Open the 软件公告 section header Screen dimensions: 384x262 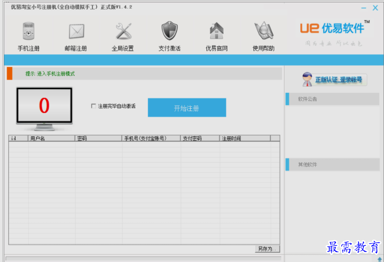332,99
